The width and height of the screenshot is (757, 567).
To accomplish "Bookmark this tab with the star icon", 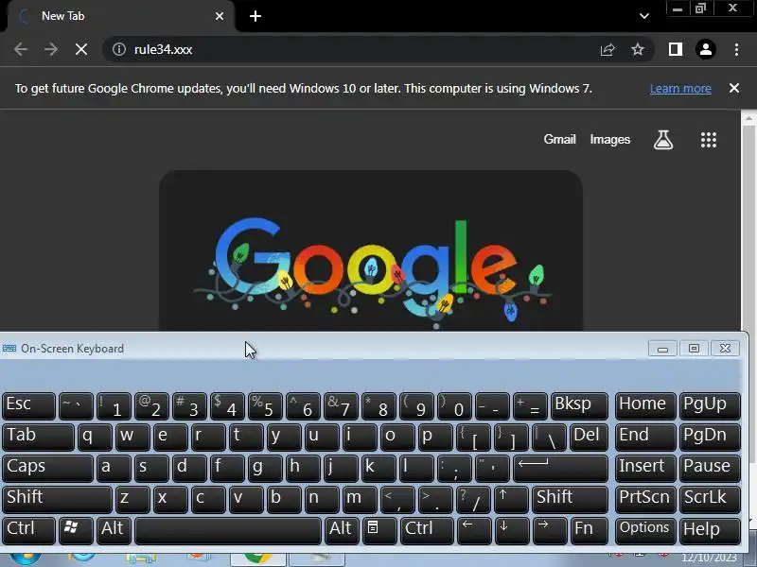I will (x=637, y=49).
